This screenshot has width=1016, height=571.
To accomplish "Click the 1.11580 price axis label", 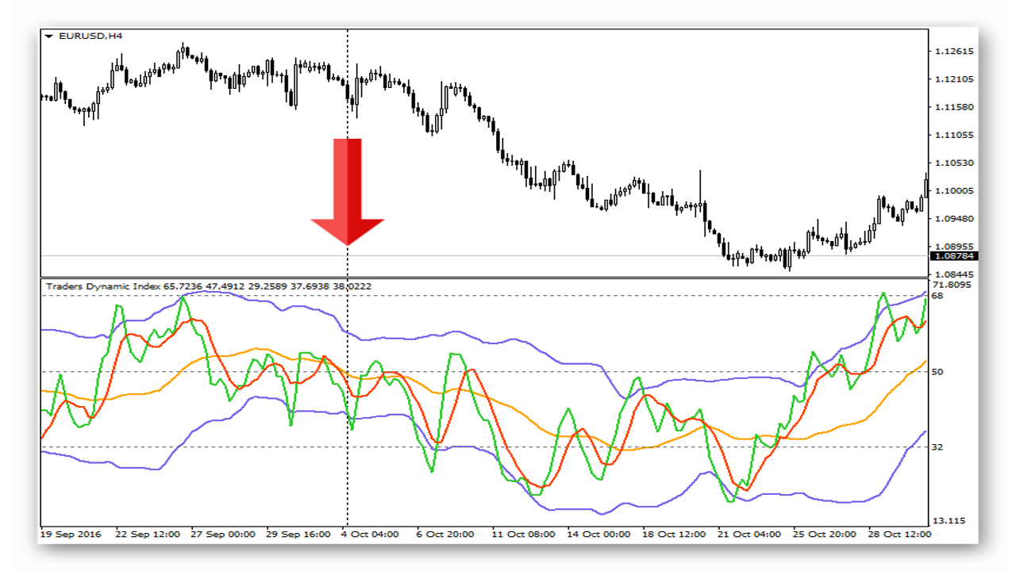I will pos(954,107).
